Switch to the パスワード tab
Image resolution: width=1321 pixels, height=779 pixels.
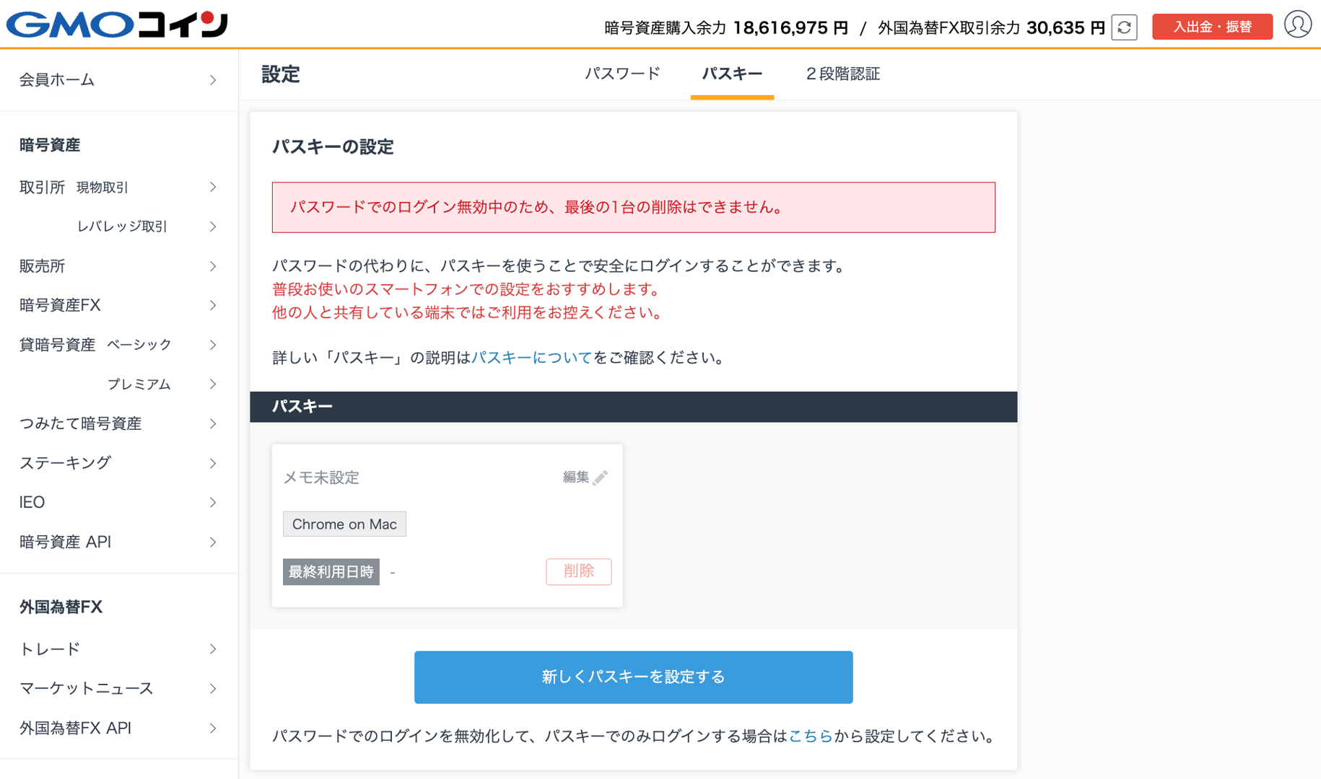[622, 74]
